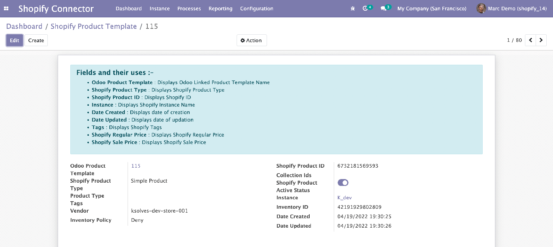
Task: Go to previous record arrow
Action: point(530,40)
